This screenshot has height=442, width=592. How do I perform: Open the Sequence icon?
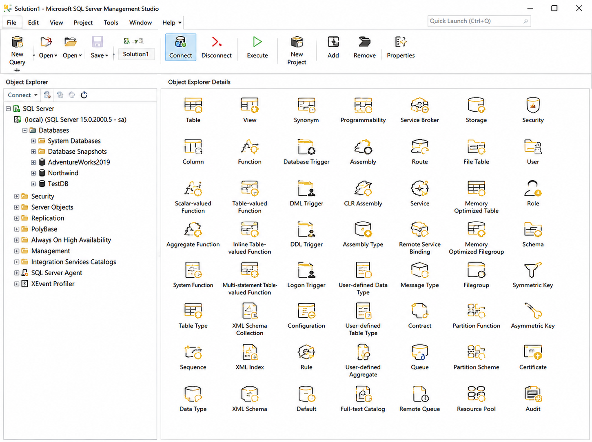tap(193, 352)
